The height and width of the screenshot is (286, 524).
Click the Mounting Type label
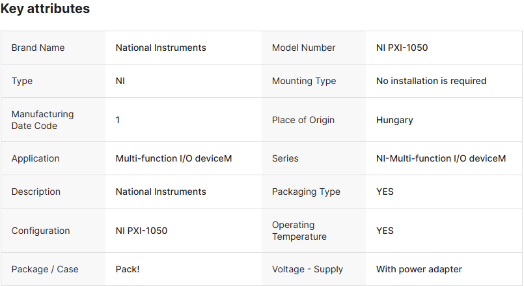coord(304,81)
